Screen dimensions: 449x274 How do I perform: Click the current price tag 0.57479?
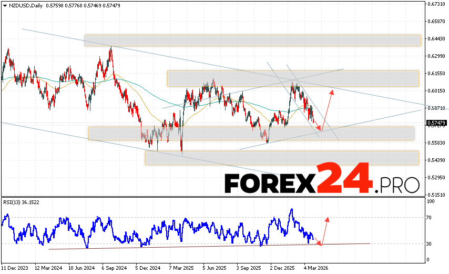pyautogui.click(x=436, y=124)
